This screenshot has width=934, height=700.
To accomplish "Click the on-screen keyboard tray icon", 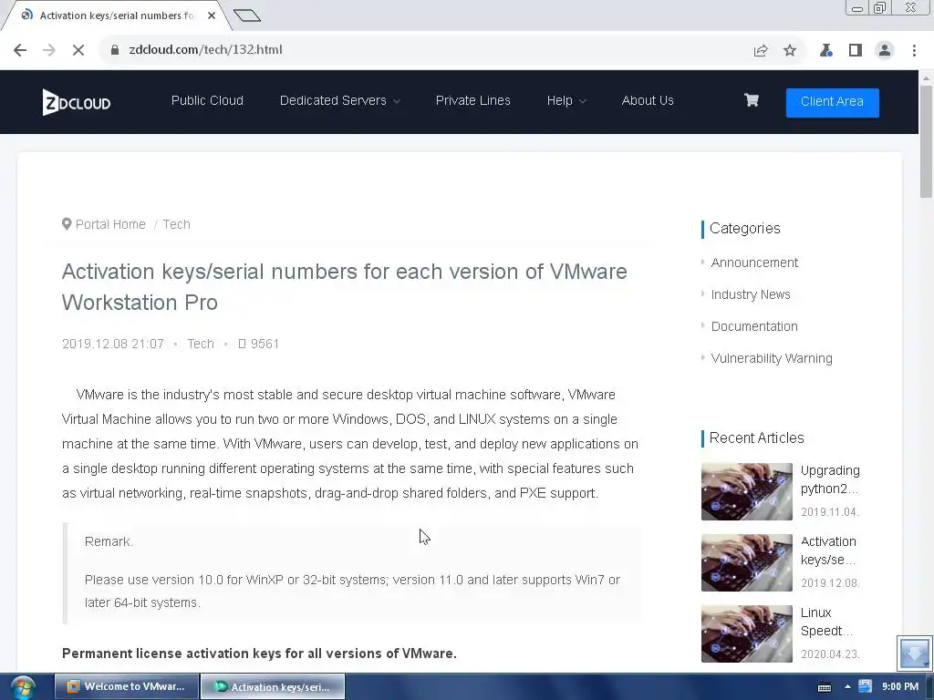I will coord(825,687).
